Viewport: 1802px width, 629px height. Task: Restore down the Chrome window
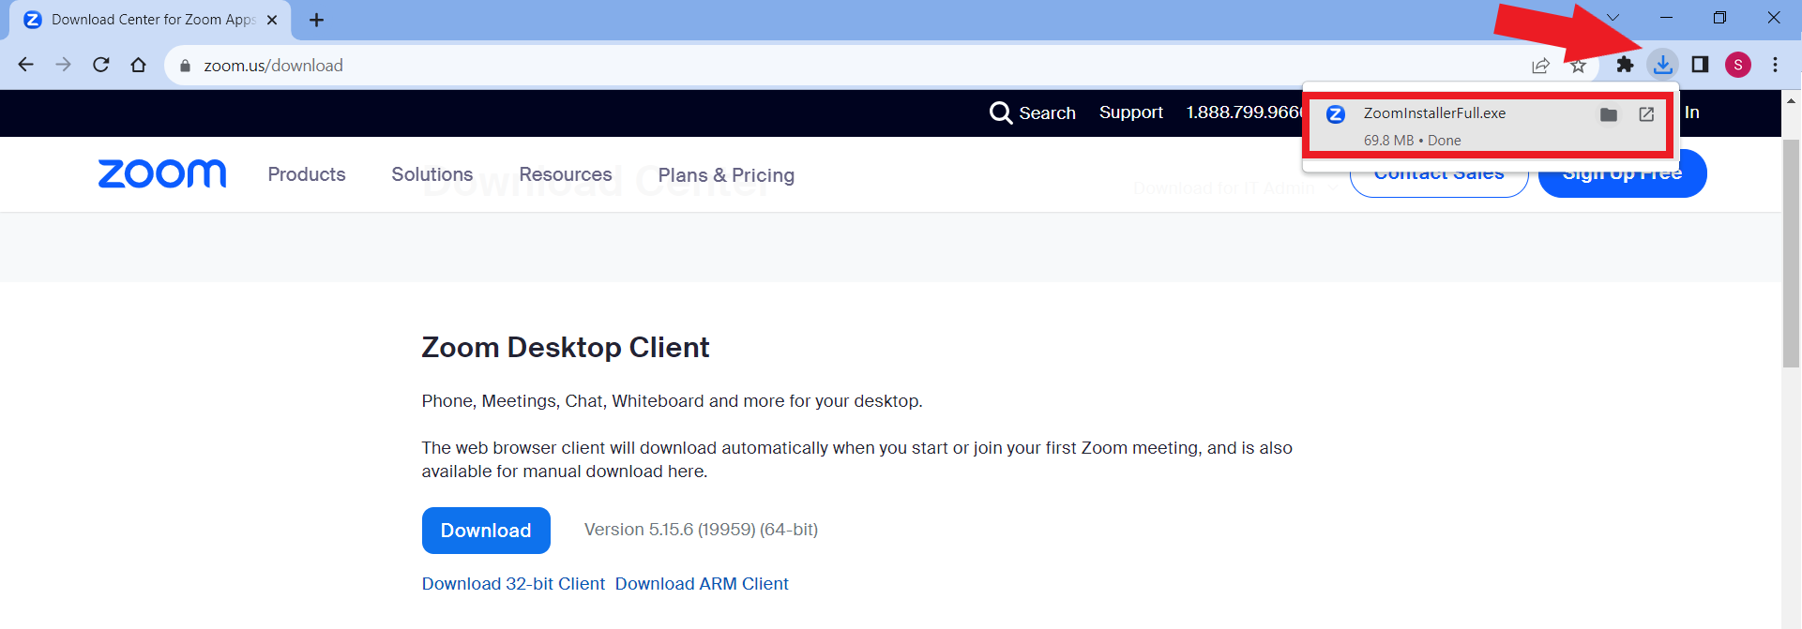click(1719, 18)
